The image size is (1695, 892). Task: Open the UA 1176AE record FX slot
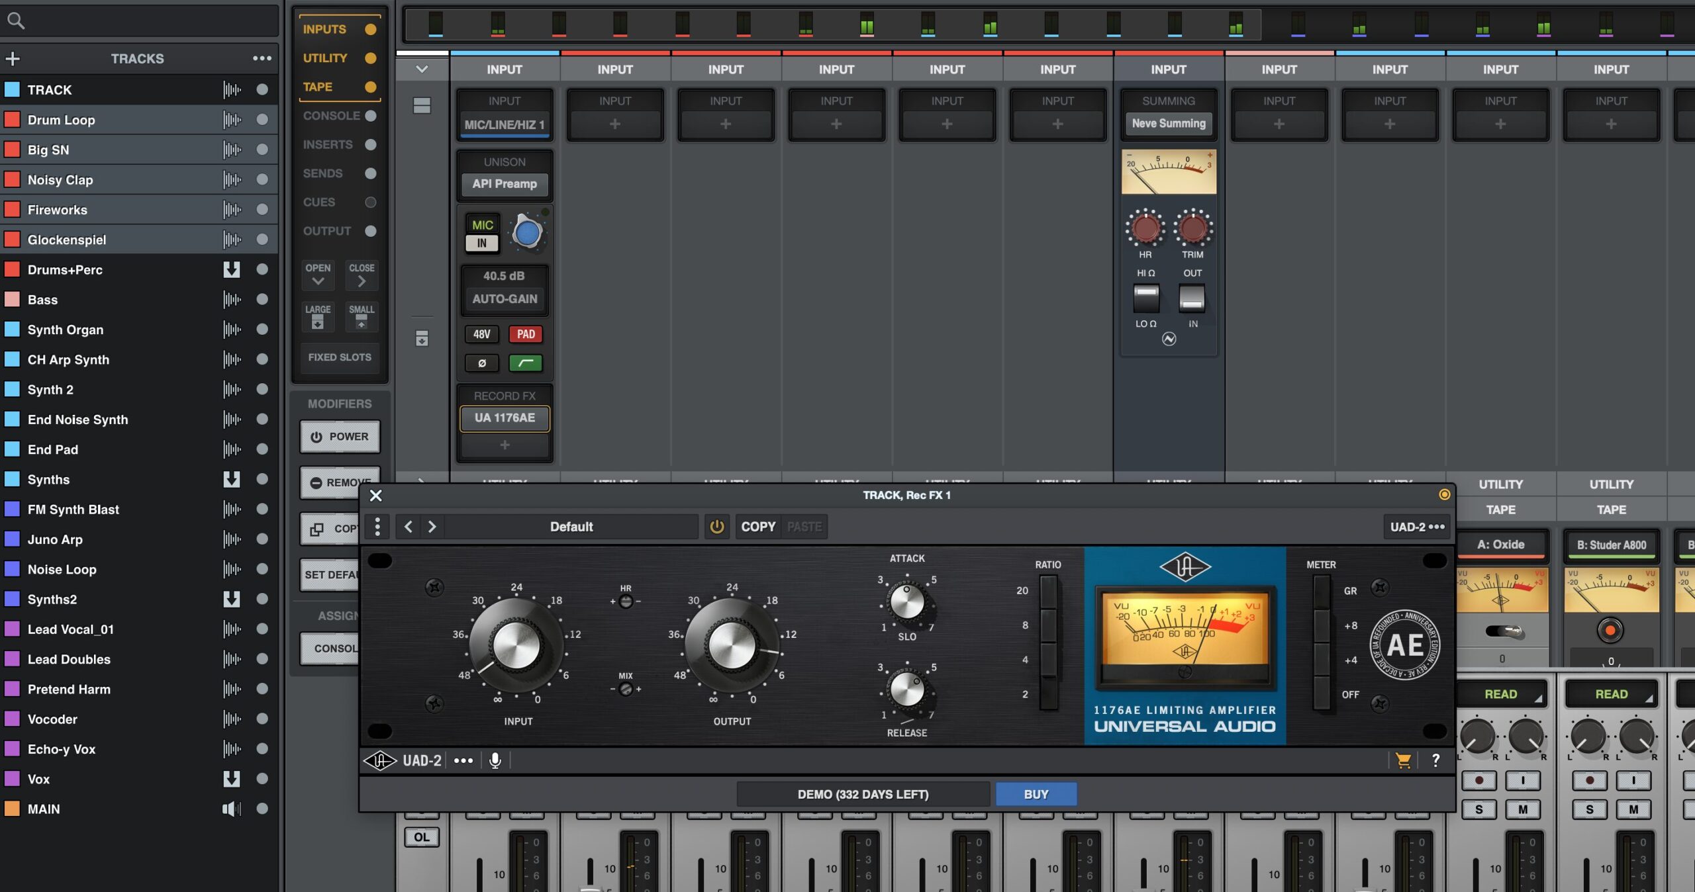coord(505,418)
